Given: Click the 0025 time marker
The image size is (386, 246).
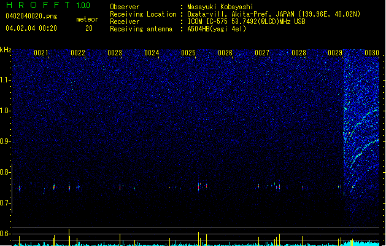Looking at the screenshot, I should pos(188,53).
